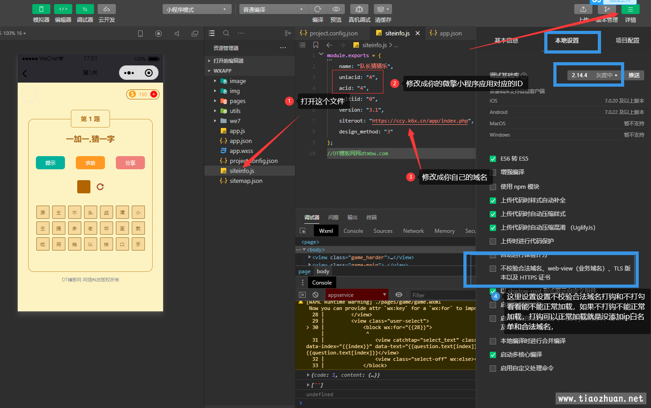Click the simulator record circle icon
The width and height of the screenshot is (651, 408).
pos(159,34)
